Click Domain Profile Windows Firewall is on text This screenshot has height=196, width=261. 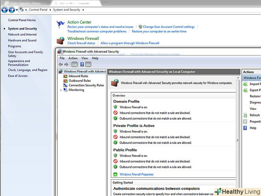click(133, 107)
